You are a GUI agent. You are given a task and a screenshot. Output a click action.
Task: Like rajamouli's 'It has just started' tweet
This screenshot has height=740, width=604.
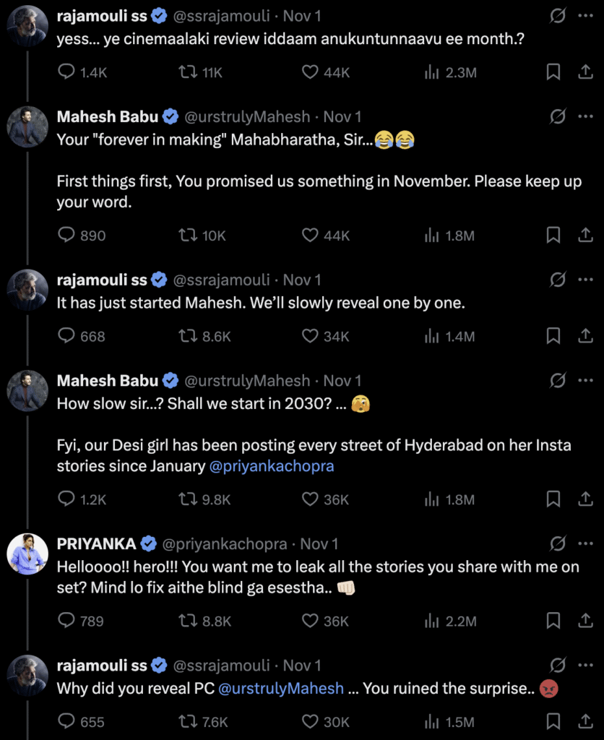click(x=310, y=336)
